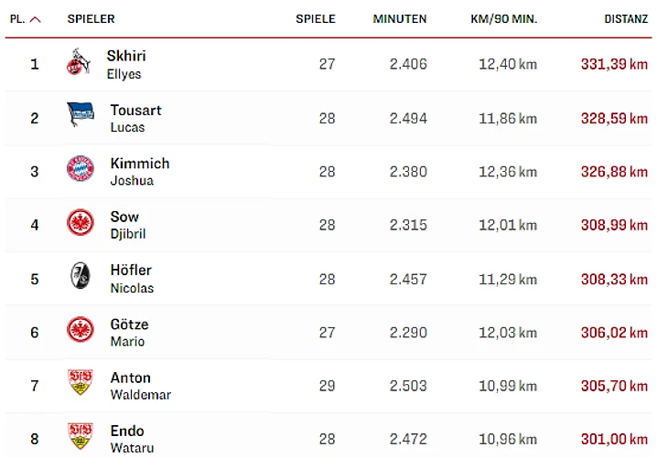Viewport: 668px width, 458px height.
Task: Click SC Freiburg logo beside Höfler
Action: click(x=80, y=277)
